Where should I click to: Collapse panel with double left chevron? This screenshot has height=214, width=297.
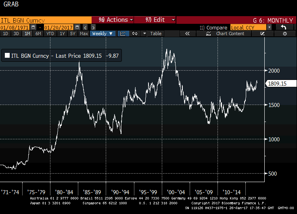(x=187, y=34)
